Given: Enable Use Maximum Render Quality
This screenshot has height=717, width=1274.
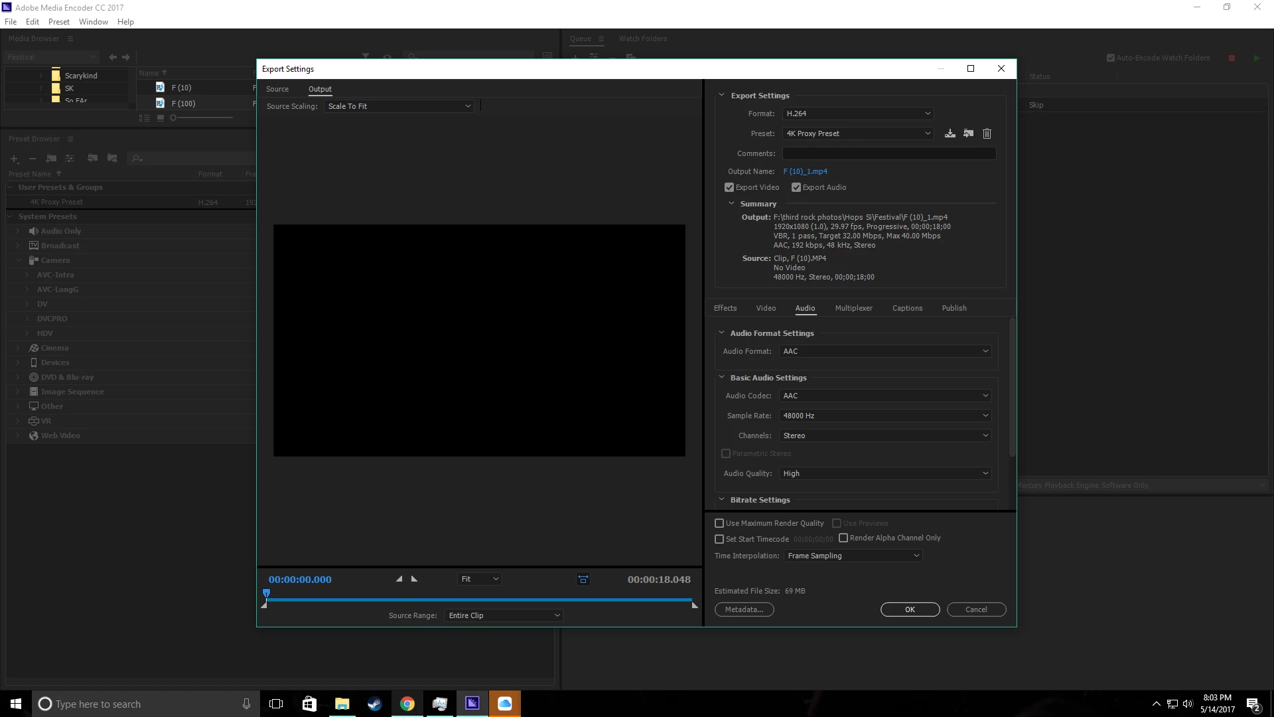Looking at the screenshot, I should click(719, 523).
